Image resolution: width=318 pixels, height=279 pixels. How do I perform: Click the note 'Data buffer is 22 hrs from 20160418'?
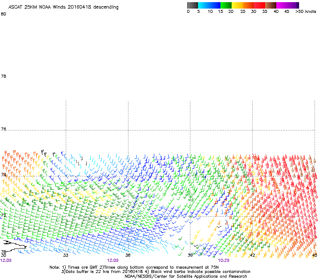click(104, 272)
